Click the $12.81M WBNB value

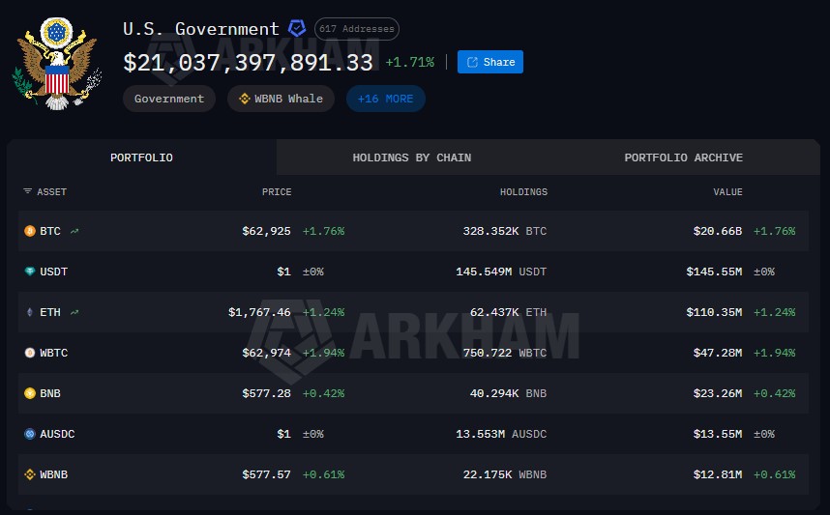point(717,474)
